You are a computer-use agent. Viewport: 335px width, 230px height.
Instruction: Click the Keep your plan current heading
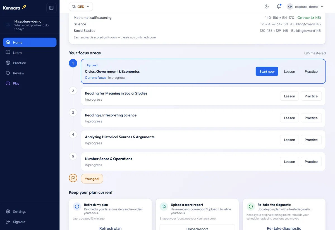pos(91,192)
